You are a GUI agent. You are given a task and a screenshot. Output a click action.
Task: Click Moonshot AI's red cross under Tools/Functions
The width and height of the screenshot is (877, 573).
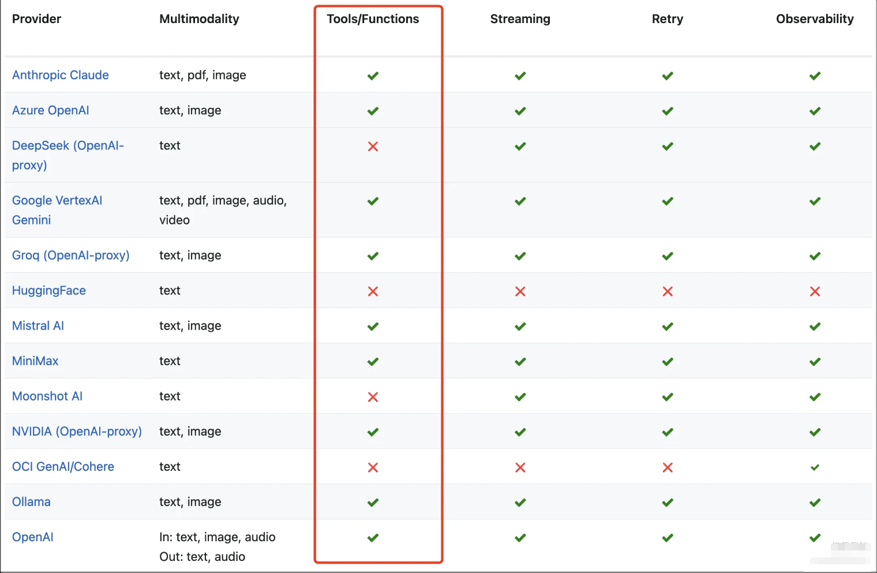pos(373,397)
